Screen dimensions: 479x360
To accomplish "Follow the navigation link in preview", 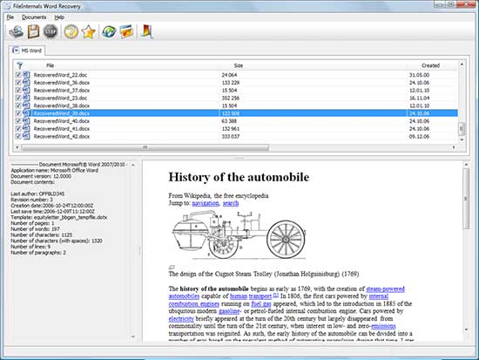I will point(206,203).
